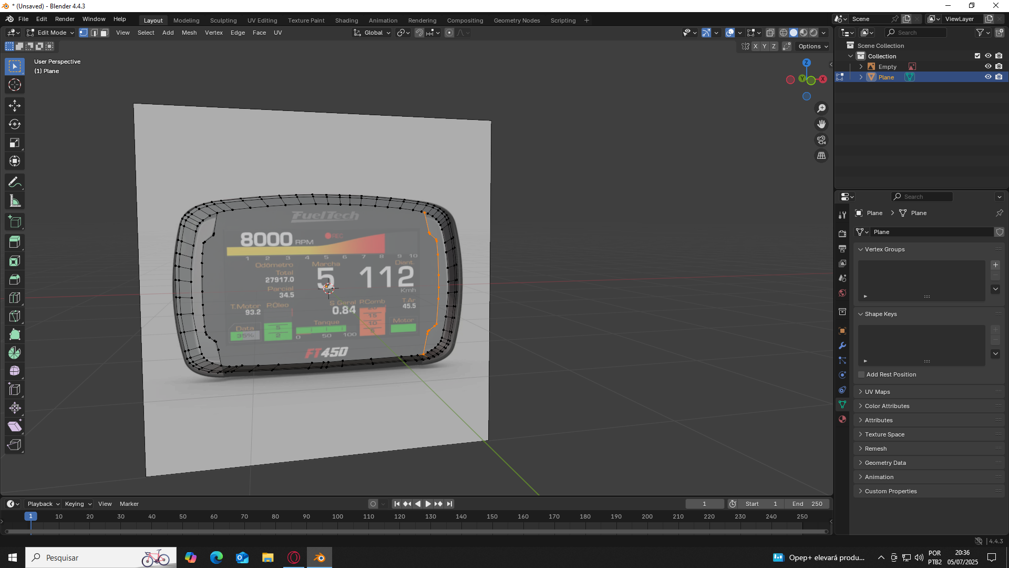
Task: Click the Options button in viewport header
Action: coord(812,46)
